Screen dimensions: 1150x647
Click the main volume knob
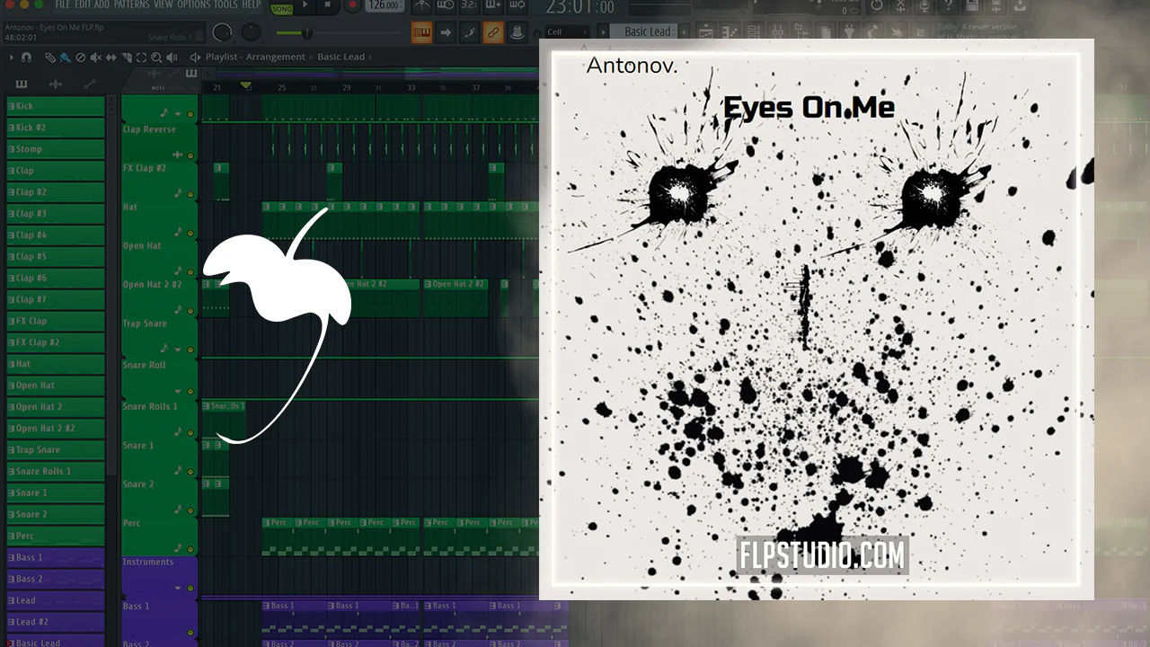pyautogui.click(x=223, y=33)
